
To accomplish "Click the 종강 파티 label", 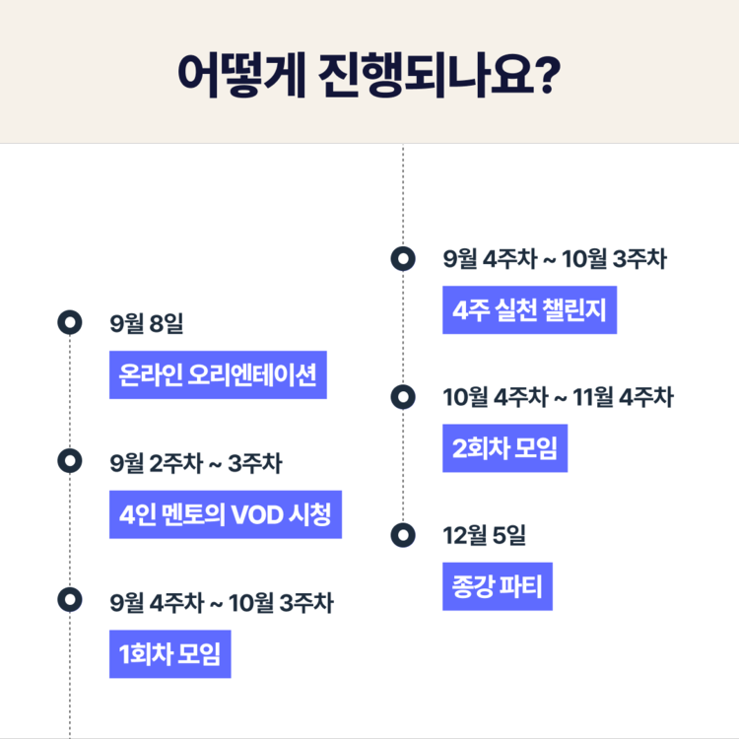I will click(498, 588).
